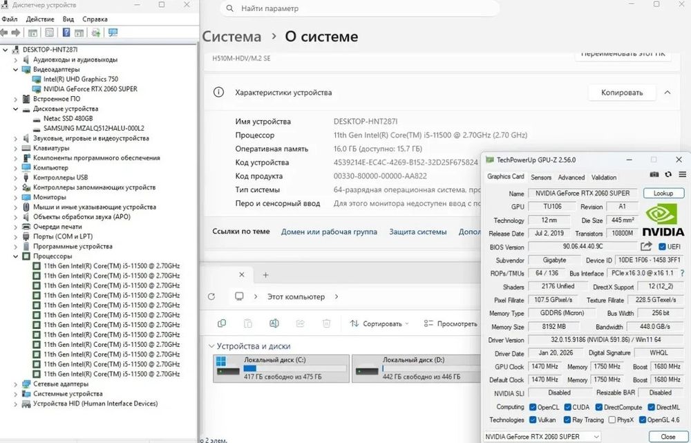Collapse the Видеоадаптеры tree node

pyautogui.click(x=16, y=70)
